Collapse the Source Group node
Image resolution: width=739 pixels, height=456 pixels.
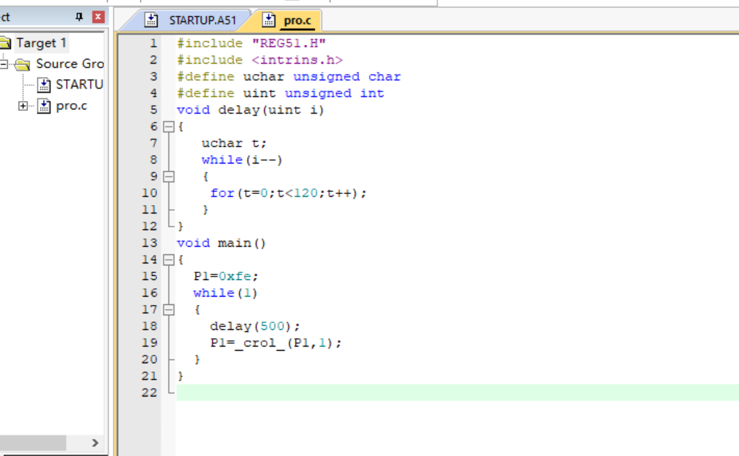3,64
